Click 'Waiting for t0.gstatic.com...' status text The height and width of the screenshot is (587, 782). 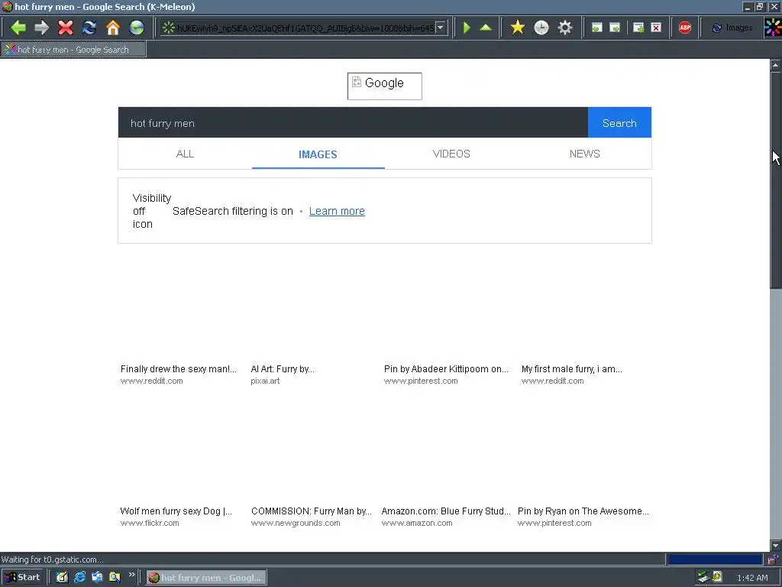(53, 559)
